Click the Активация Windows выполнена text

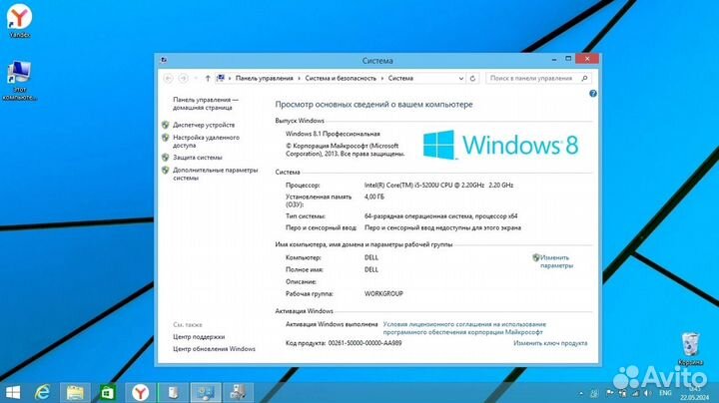332,324
